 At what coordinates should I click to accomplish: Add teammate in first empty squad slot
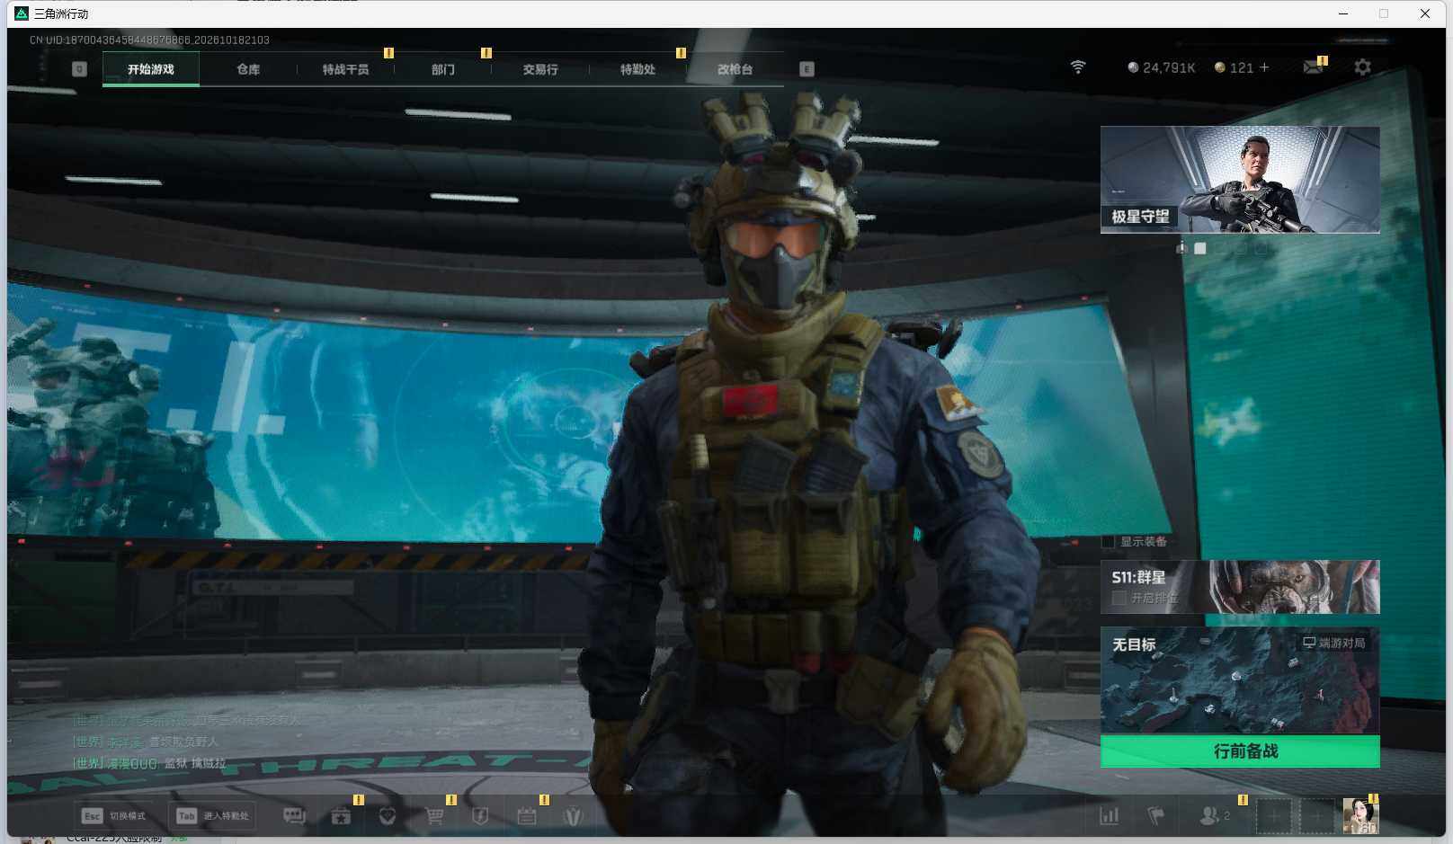[1273, 816]
